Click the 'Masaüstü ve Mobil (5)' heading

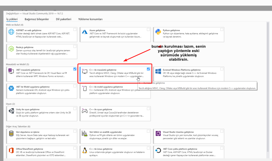point(18,64)
